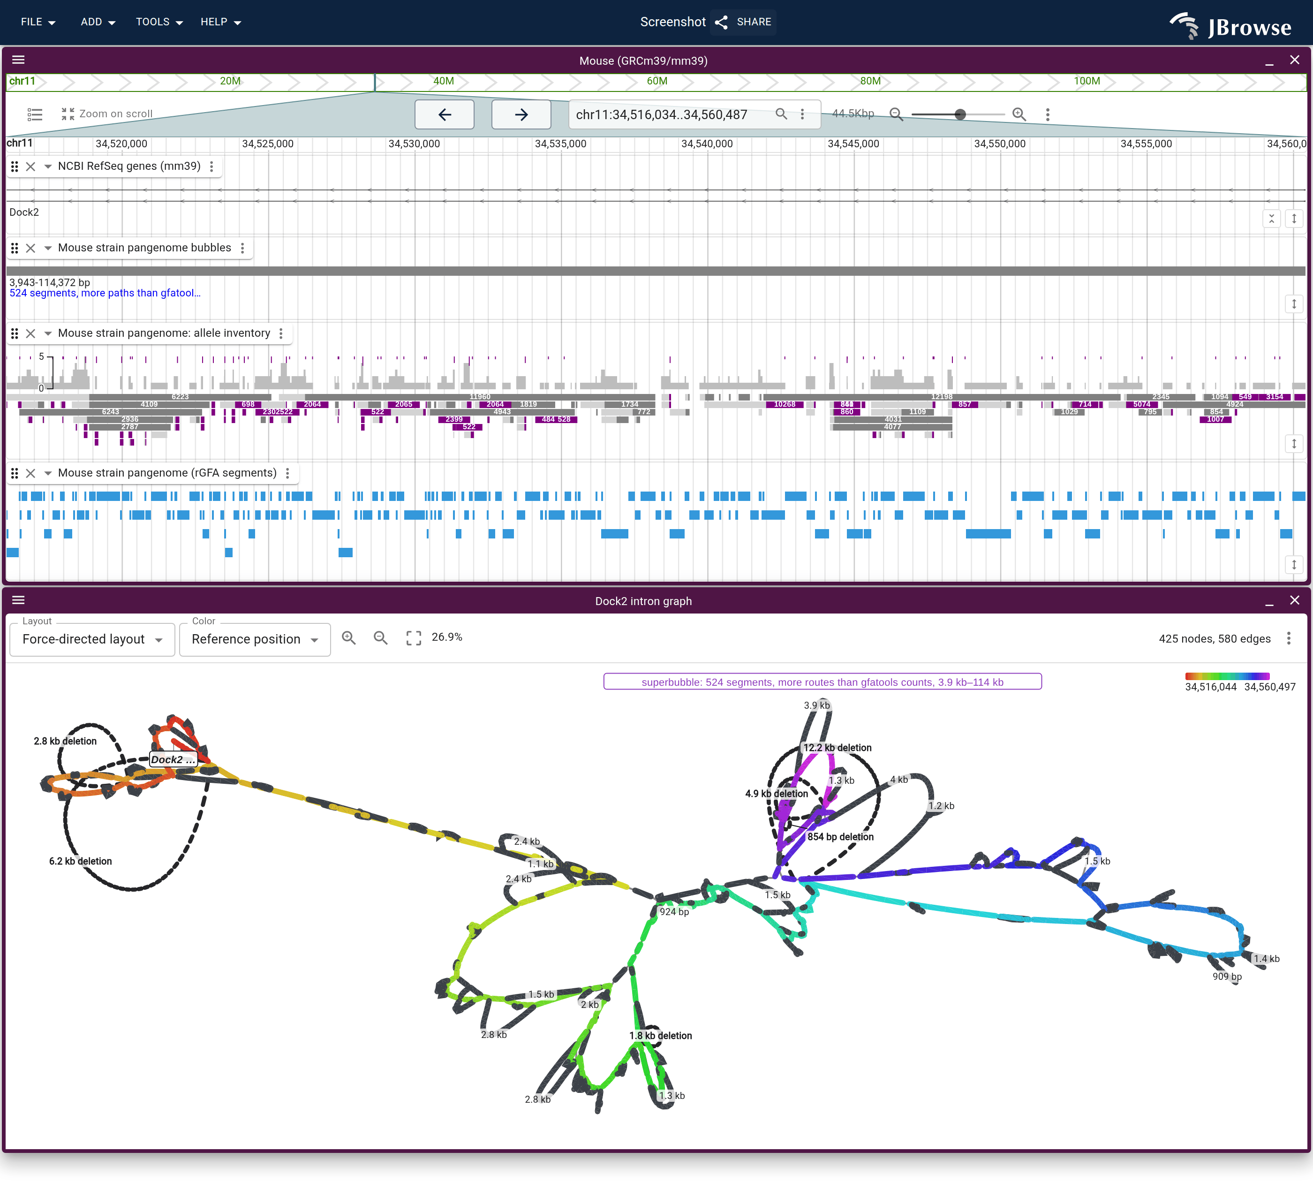The image size is (1313, 1182).
Task: Grab rGFA segments track drag handle
Action: point(14,473)
